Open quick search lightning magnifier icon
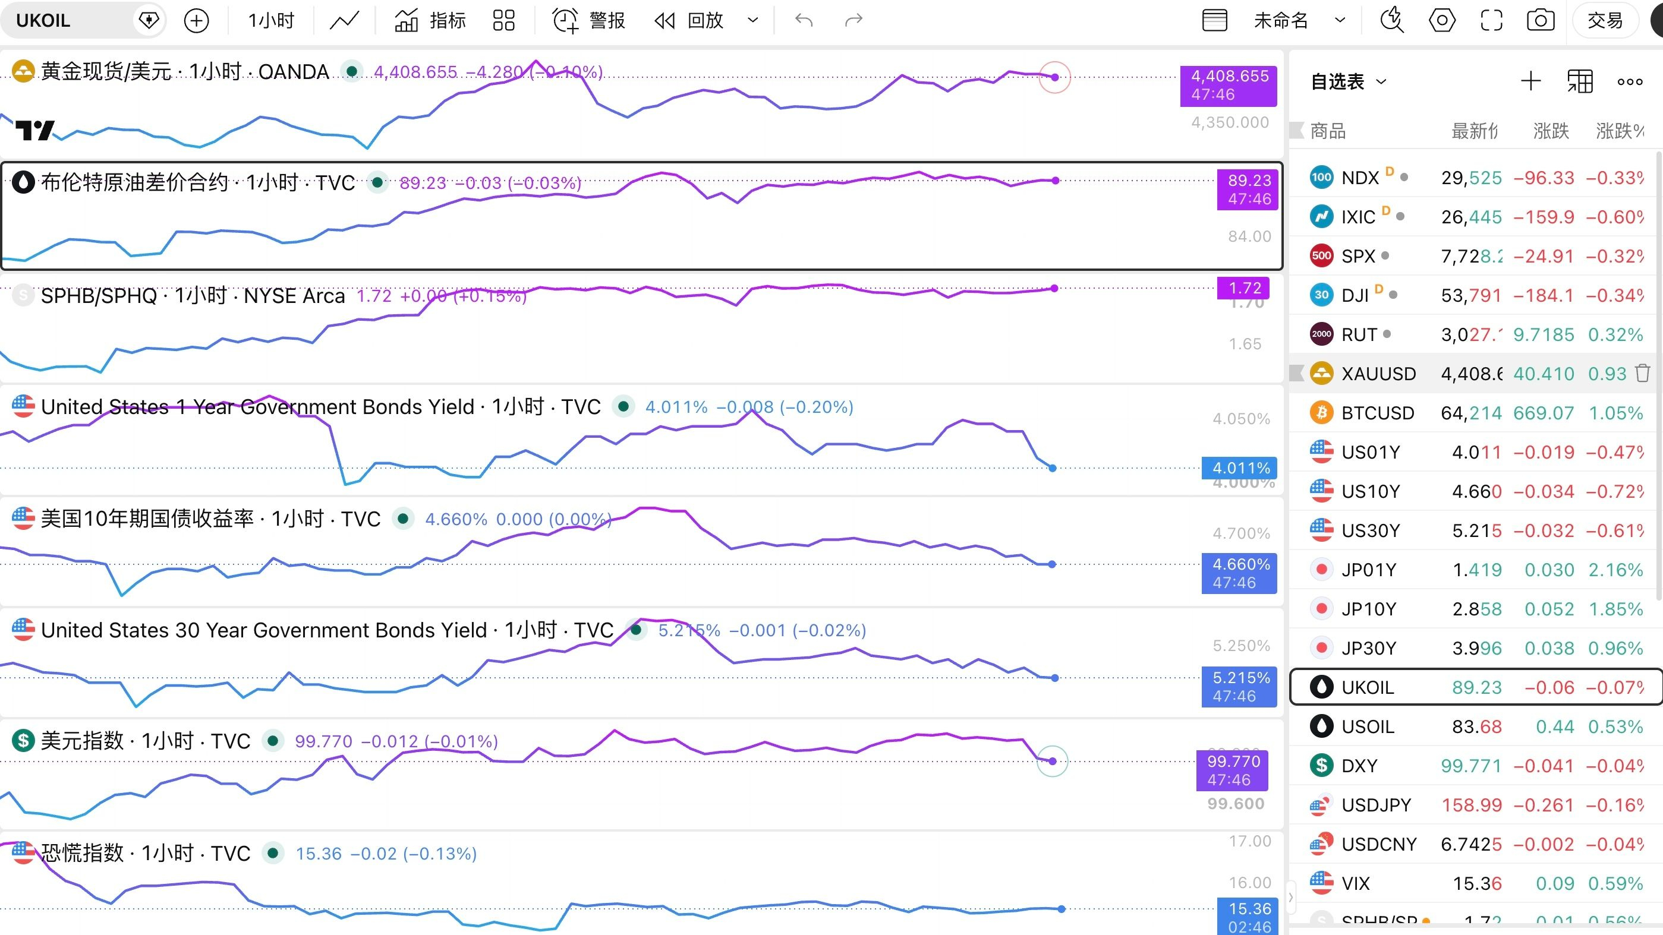Screen dimensions: 1663x935 (1392, 21)
